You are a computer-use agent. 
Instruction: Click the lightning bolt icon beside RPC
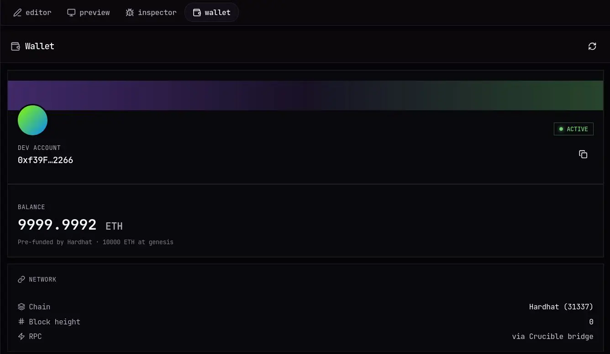tap(21, 336)
